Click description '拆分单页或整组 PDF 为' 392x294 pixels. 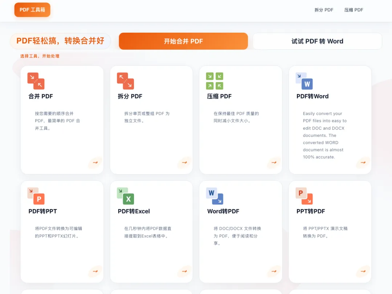147,114
